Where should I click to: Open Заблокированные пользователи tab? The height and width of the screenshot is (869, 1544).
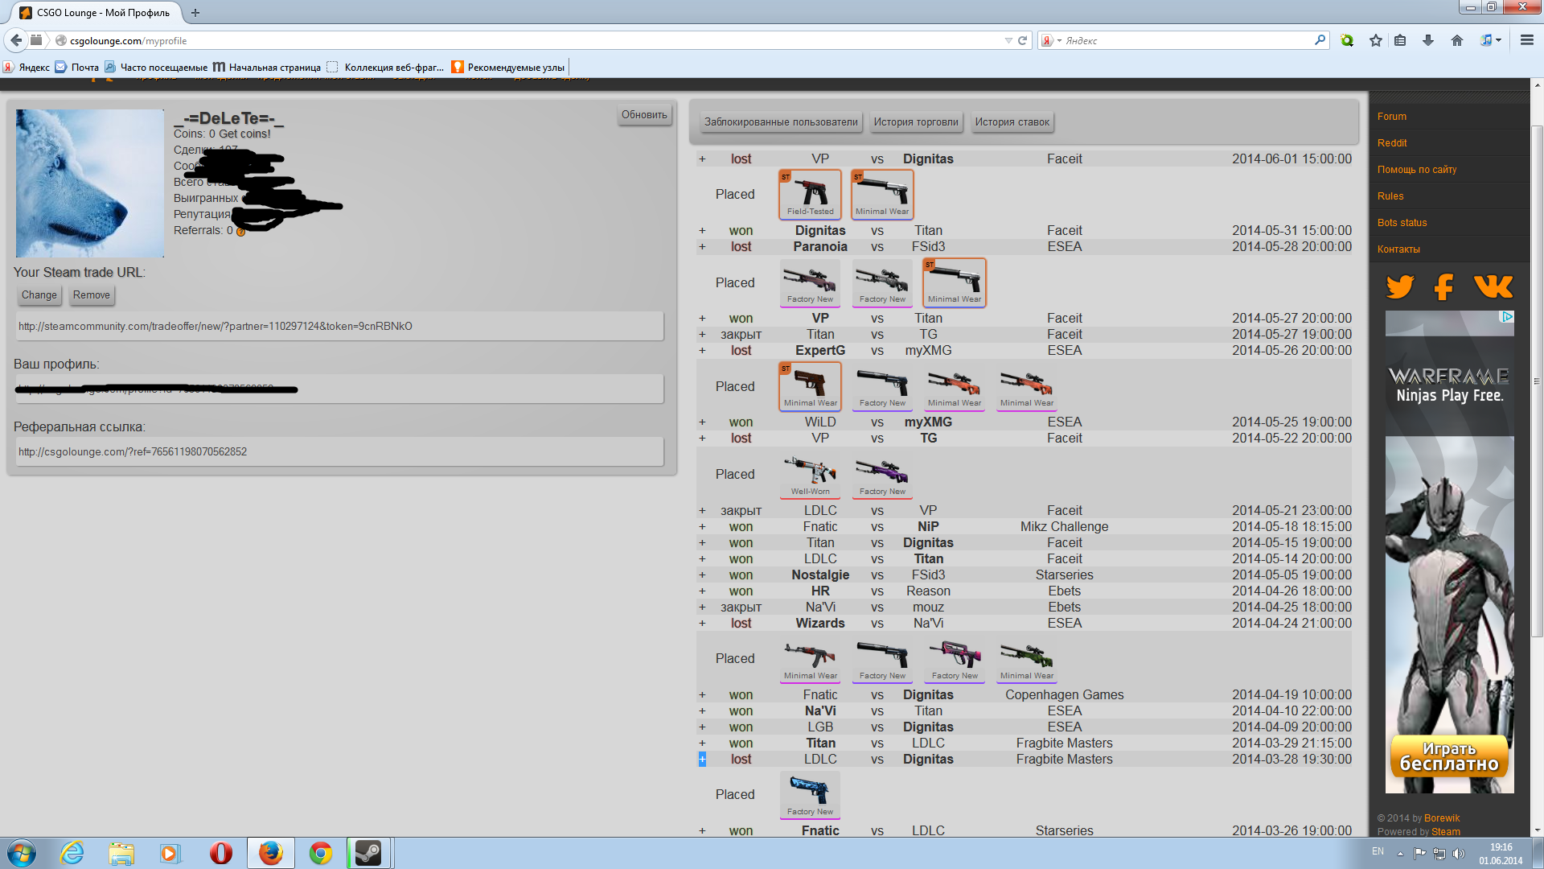pos(781,122)
